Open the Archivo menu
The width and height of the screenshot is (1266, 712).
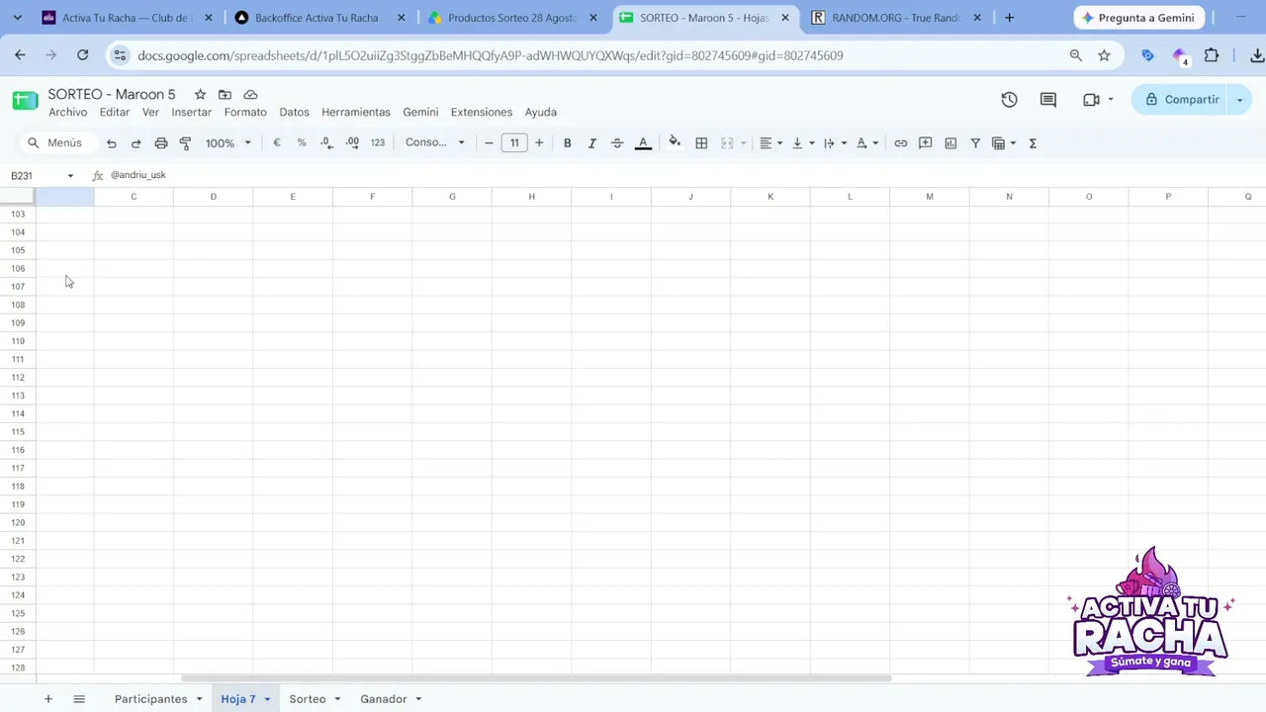67,113
